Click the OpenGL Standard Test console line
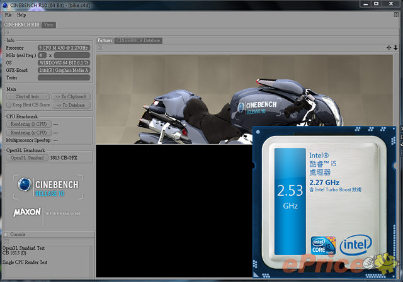 23,248
